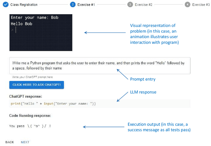Go to the Class Registration step label
This screenshot has height=146, width=211.
point(24,5)
